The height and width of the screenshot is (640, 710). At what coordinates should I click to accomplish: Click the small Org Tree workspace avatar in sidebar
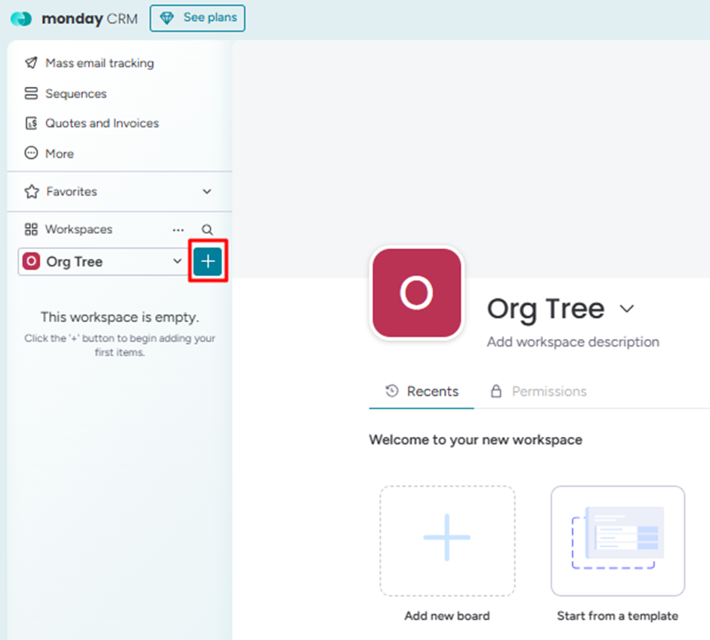(31, 261)
